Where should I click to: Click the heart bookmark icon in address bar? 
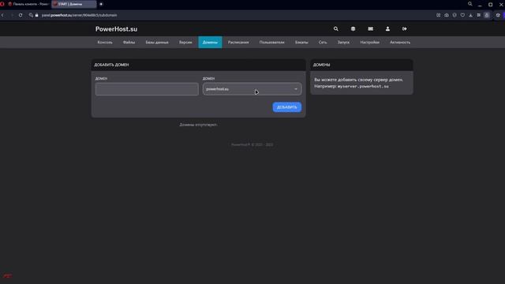(462, 15)
